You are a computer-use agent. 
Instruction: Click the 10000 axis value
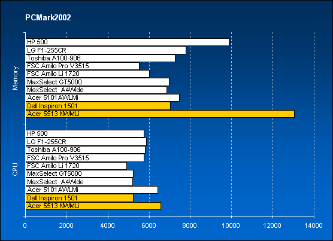(231, 225)
